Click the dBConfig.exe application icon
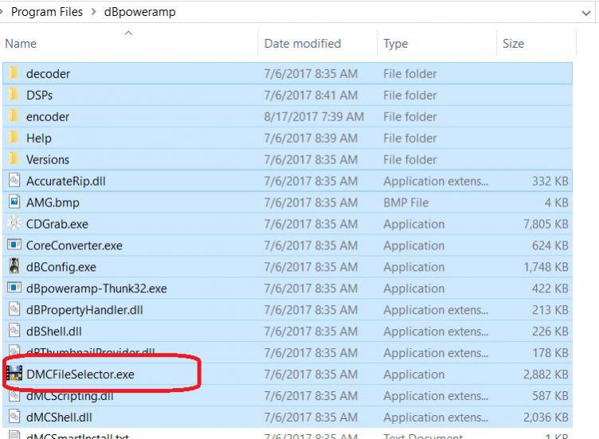This screenshot has width=599, height=439. click(x=14, y=267)
